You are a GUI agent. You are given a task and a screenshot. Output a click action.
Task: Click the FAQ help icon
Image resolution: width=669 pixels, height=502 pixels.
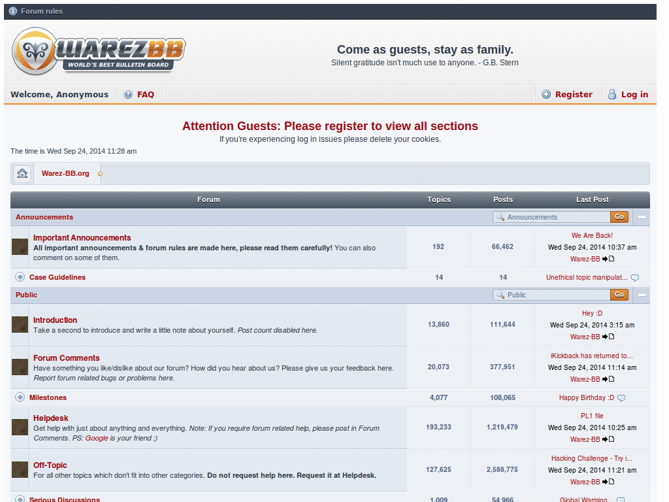(x=128, y=94)
